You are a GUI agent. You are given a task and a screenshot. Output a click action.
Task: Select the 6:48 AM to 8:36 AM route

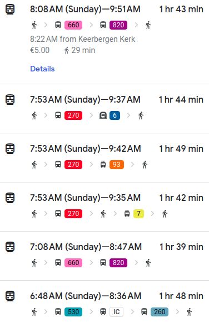(104, 304)
